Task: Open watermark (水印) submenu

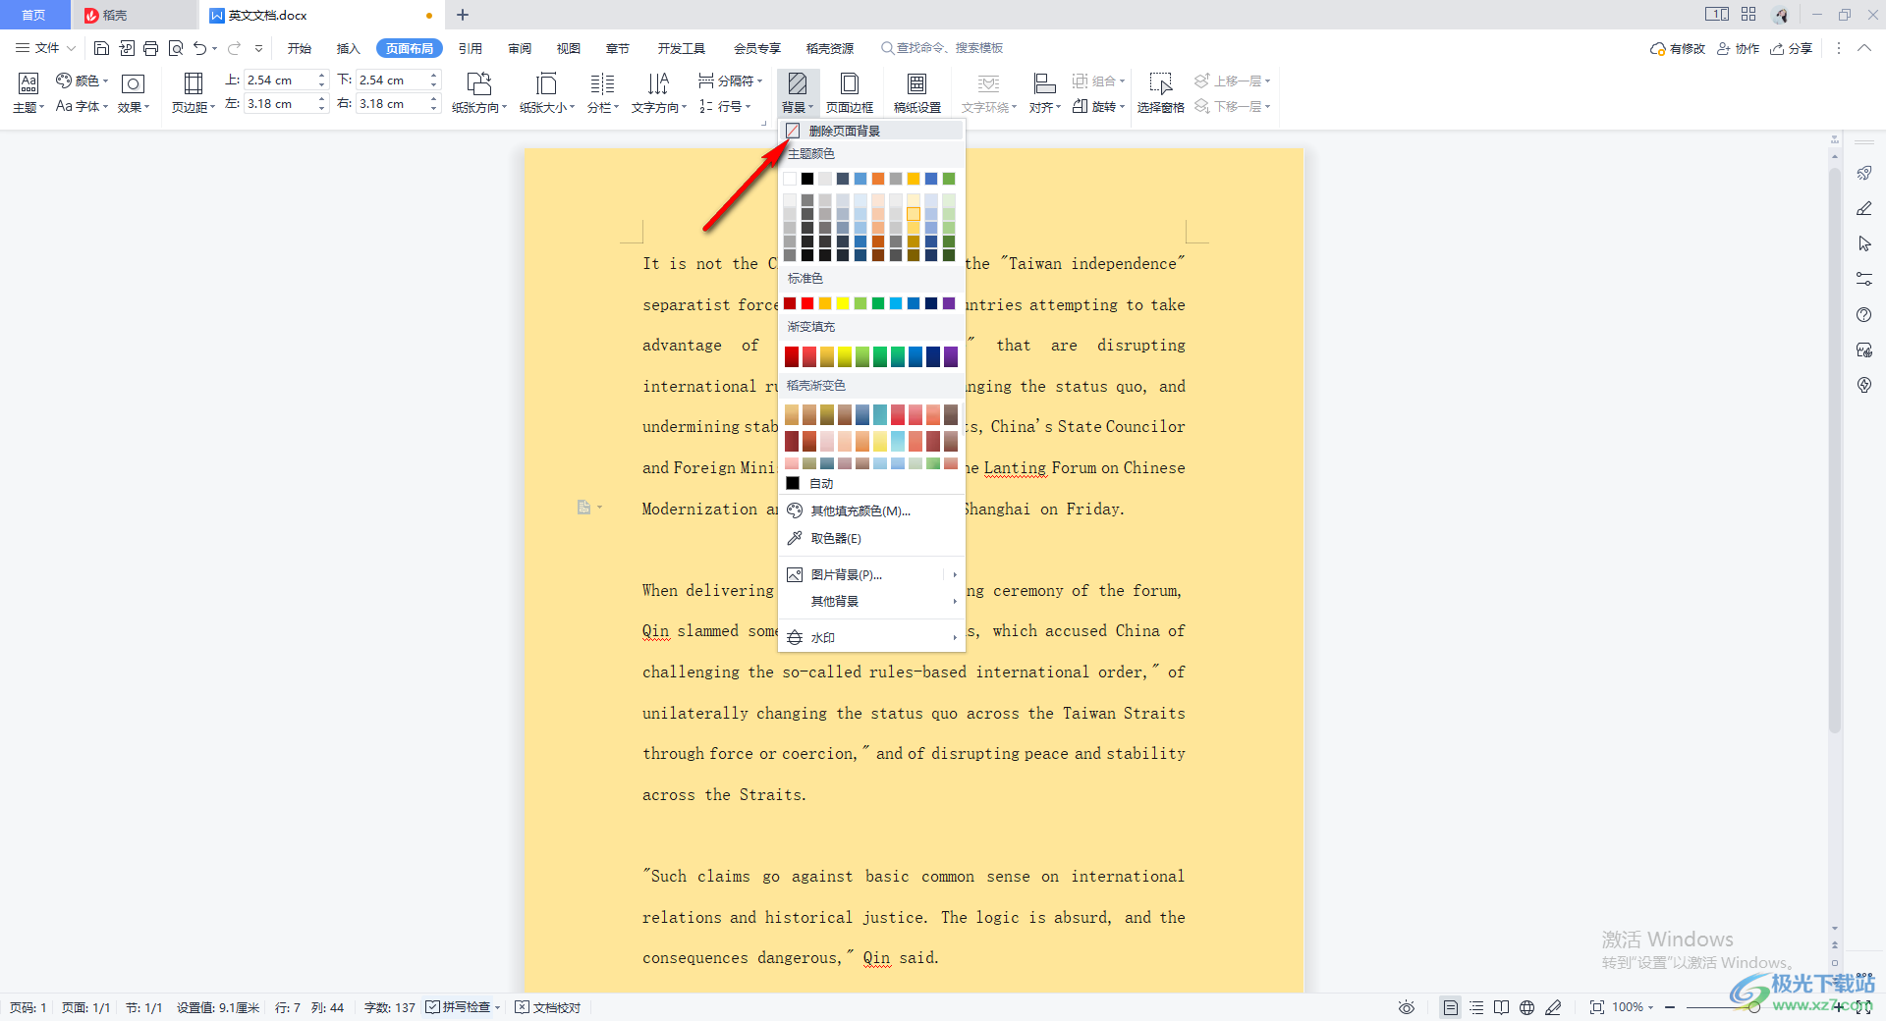Action: (x=871, y=637)
